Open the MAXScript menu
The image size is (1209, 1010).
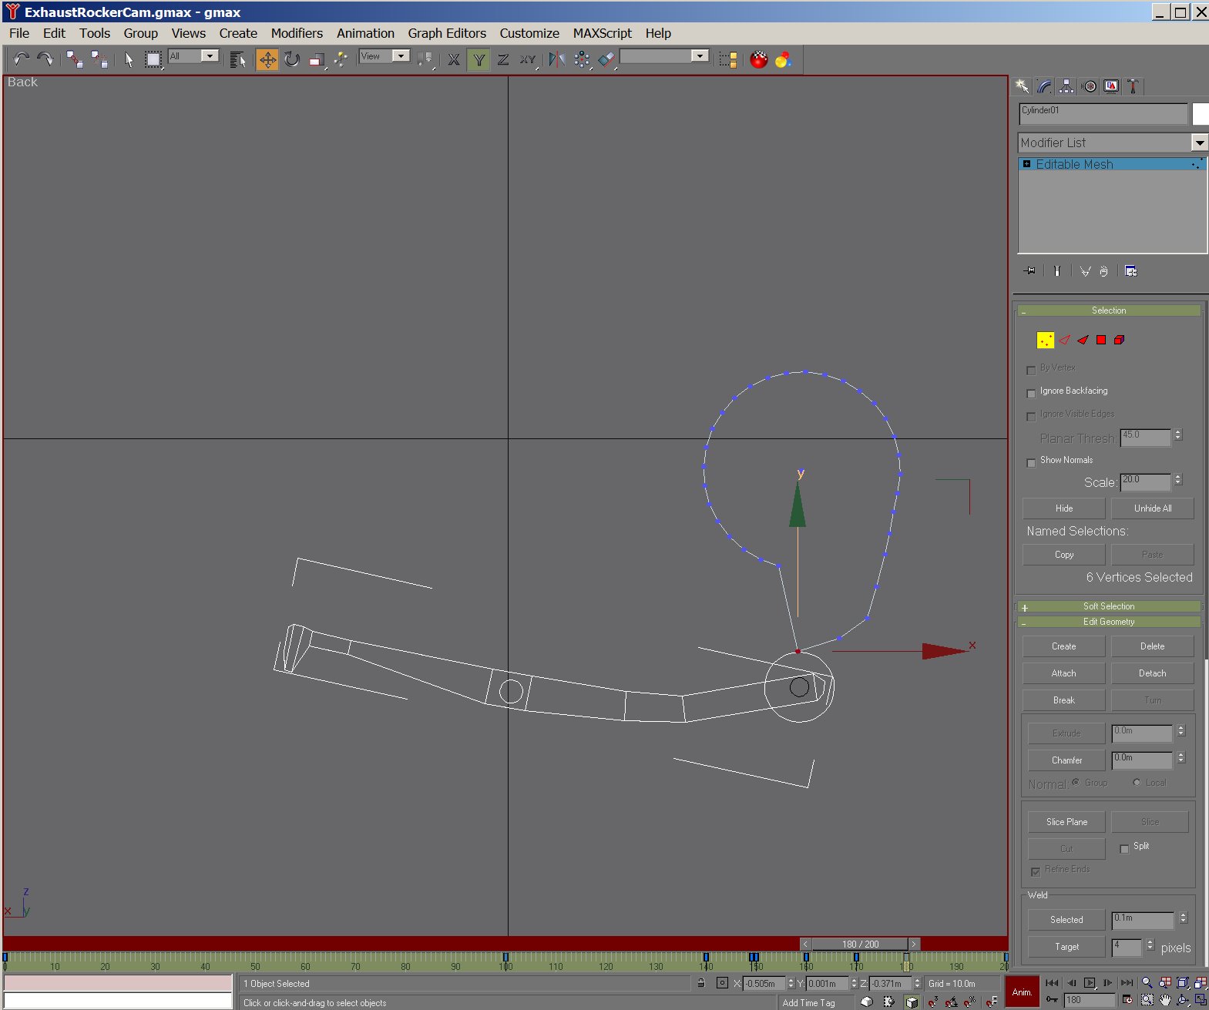602,33
